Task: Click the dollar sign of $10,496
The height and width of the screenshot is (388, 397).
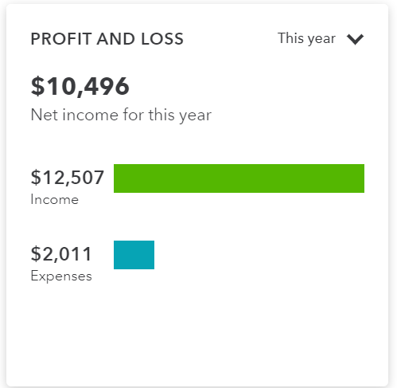Action: [x=37, y=86]
